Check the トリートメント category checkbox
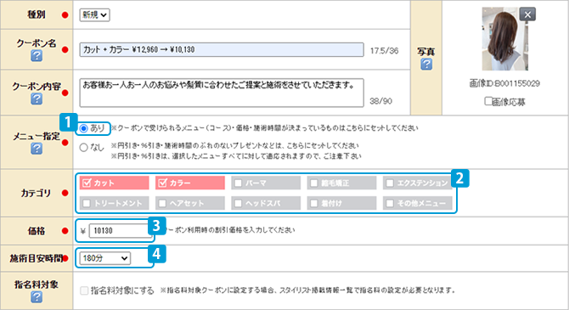The image size is (569, 310). (87, 203)
